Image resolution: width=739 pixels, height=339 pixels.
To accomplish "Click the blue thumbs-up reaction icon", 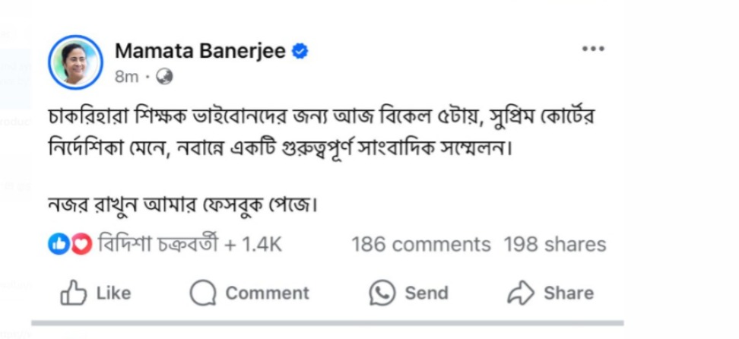I will pos(59,244).
